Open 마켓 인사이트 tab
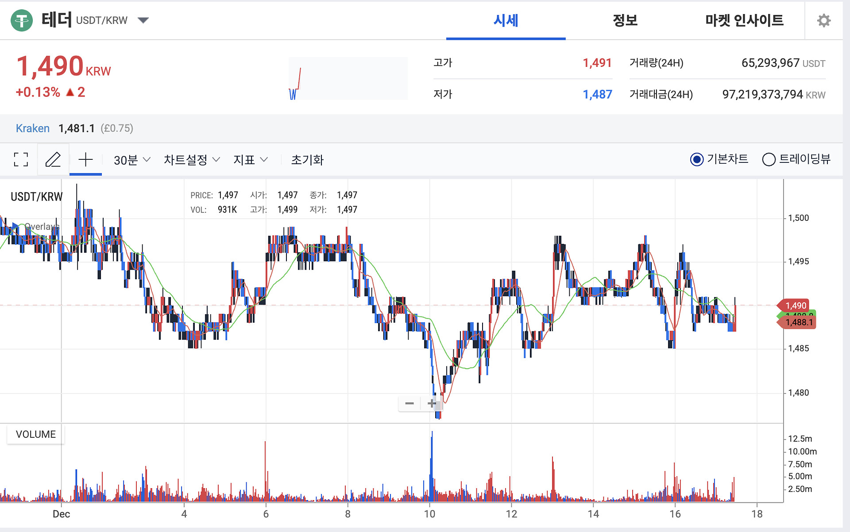This screenshot has height=532, width=850. (x=744, y=20)
